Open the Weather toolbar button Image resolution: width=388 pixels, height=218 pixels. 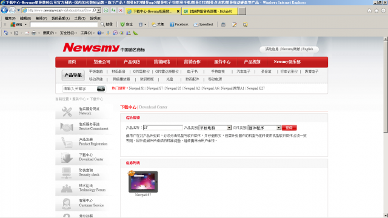(x=158, y=24)
